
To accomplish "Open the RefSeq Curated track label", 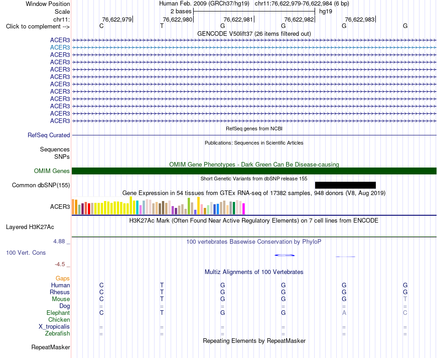I will point(49,135).
